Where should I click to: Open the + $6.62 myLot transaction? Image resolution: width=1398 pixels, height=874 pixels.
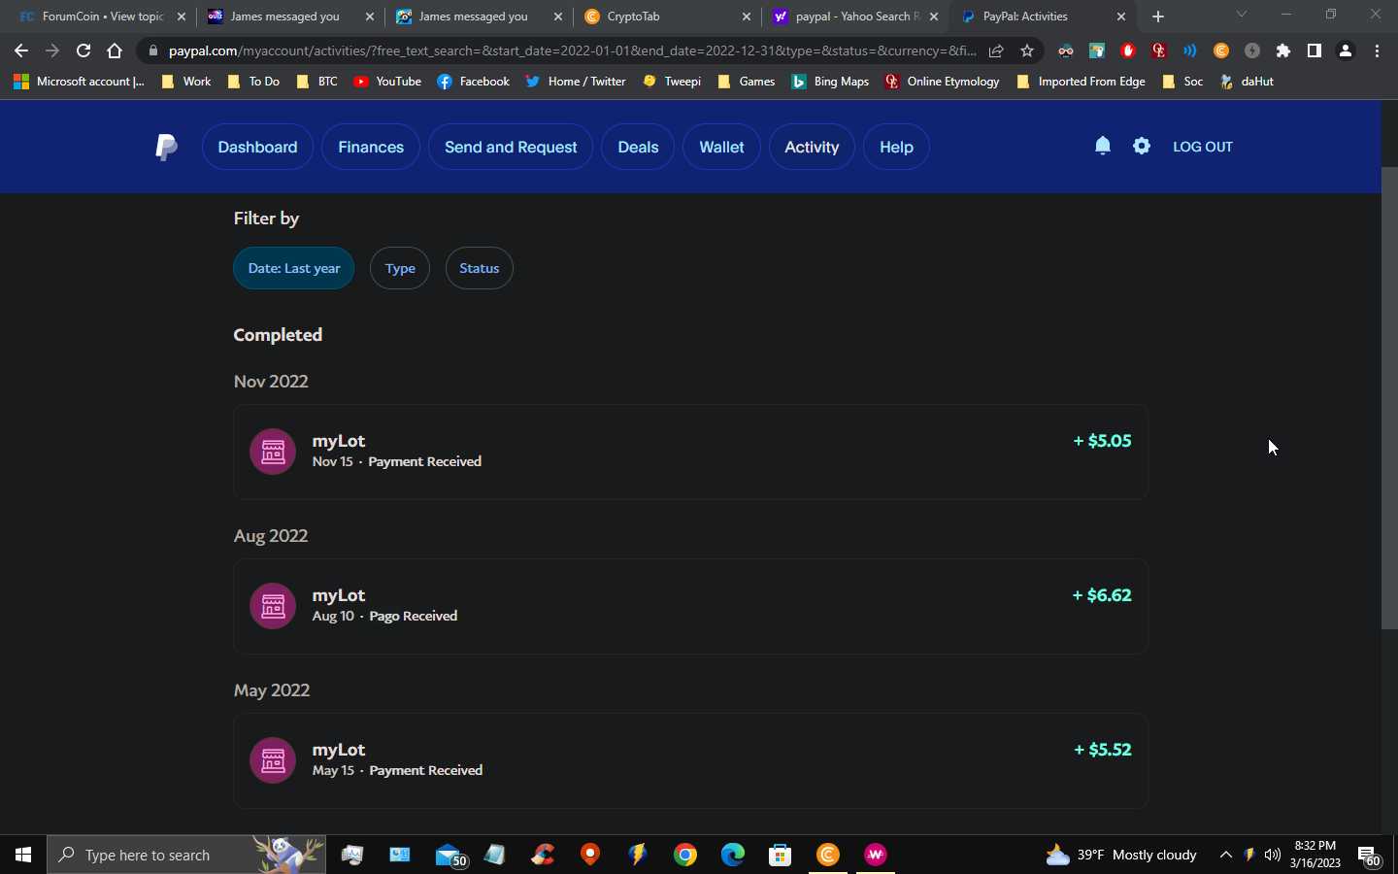[690, 606]
